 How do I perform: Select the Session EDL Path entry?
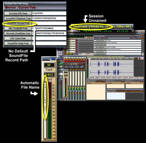point(18,13)
